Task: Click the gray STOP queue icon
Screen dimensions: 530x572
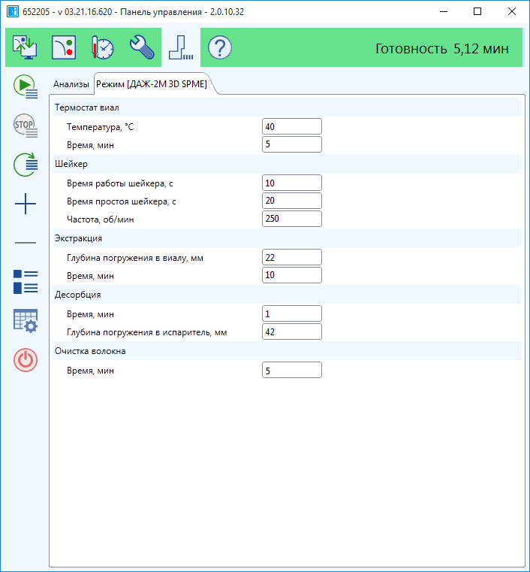Action: click(26, 126)
